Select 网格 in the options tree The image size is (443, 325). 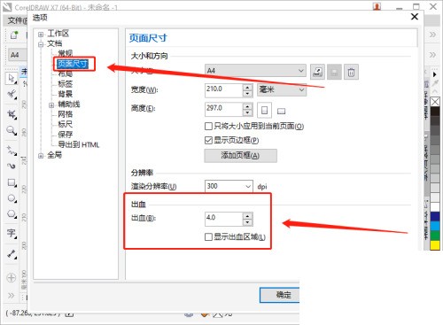tap(65, 114)
